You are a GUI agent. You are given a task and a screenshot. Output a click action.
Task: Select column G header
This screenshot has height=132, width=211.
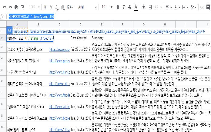tap(144, 24)
